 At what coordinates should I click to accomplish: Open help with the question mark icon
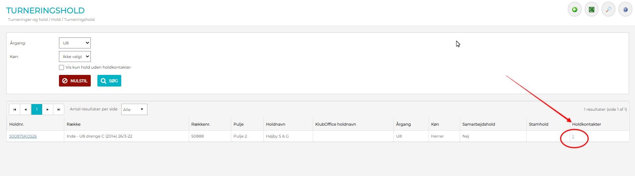pos(625,10)
